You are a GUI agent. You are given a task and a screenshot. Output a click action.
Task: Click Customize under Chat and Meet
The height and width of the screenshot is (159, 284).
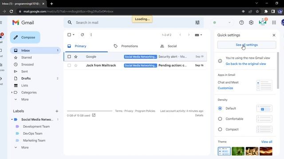[225, 88]
